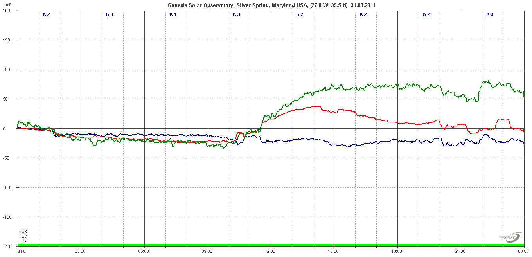Select the 21:00 time axis label
The width and height of the screenshot is (532, 257).
pos(460,251)
